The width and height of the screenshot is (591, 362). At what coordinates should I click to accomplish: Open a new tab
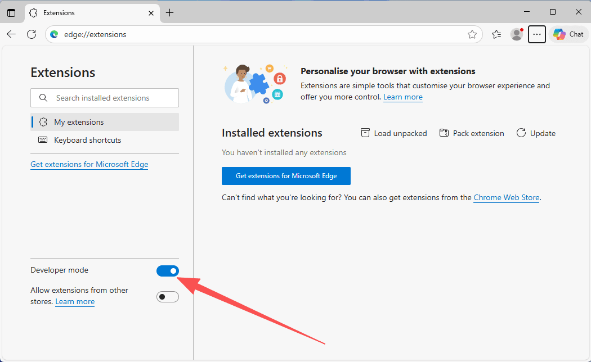coord(169,12)
